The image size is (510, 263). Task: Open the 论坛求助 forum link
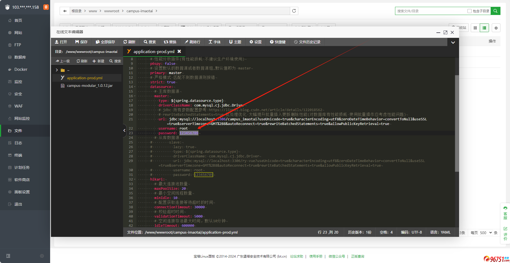pos(296,256)
